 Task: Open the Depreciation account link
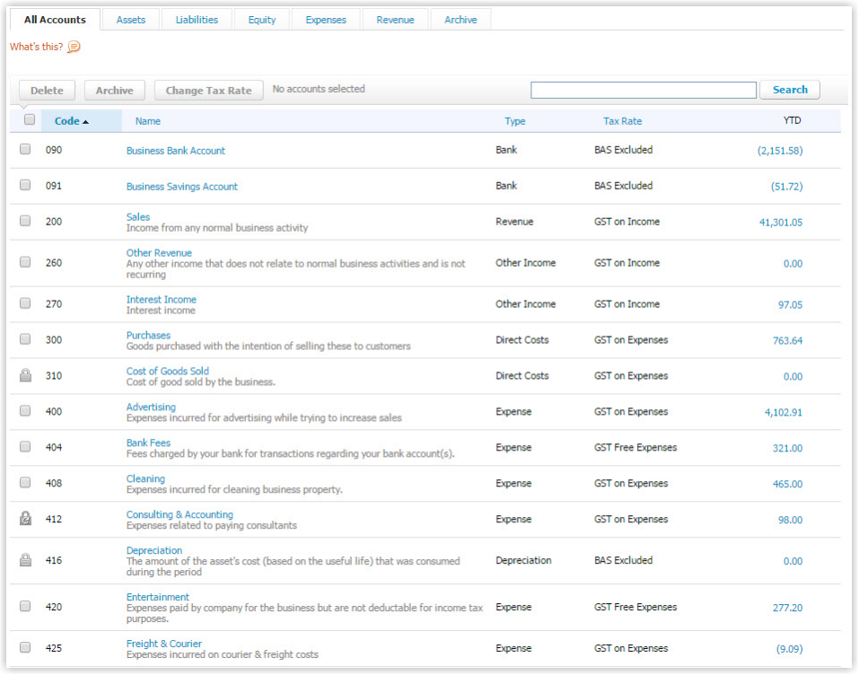pos(154,550)
